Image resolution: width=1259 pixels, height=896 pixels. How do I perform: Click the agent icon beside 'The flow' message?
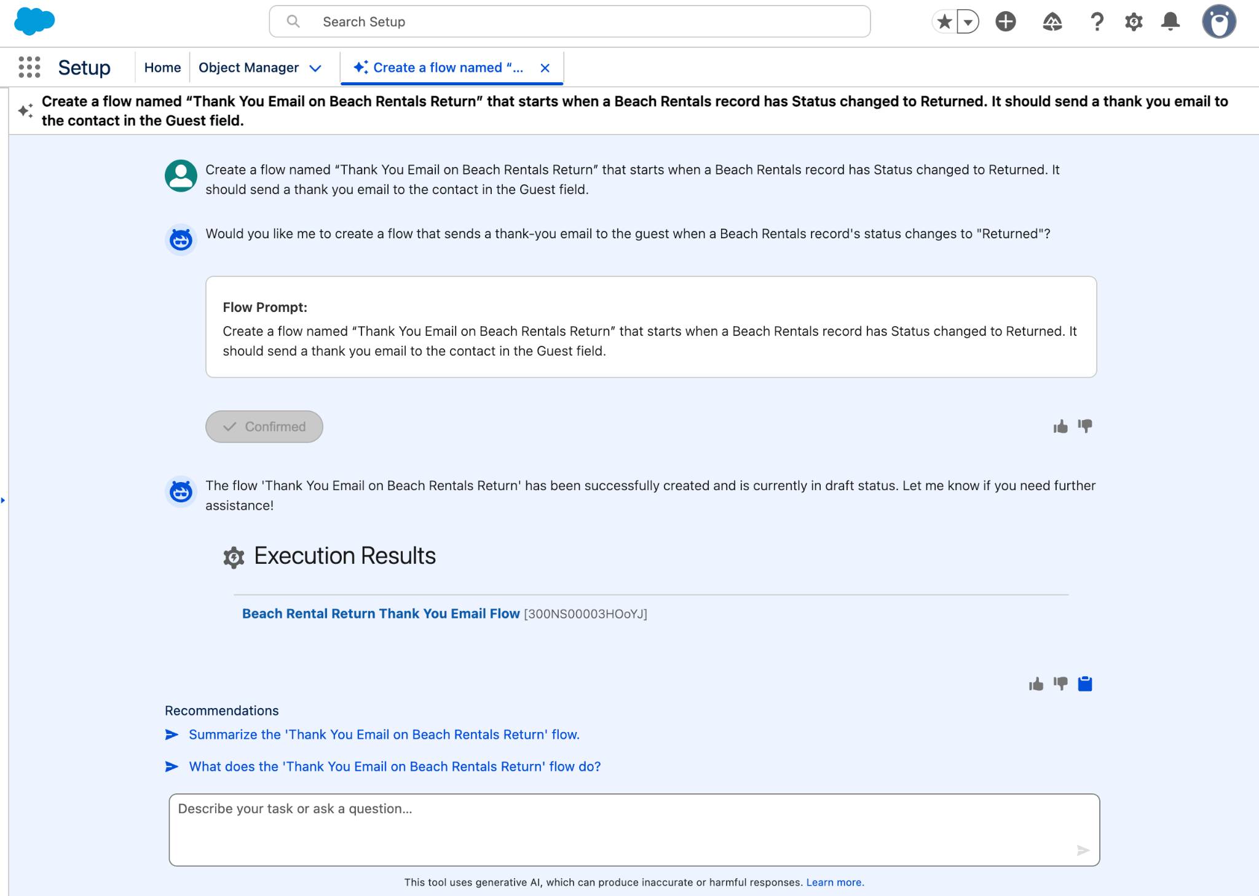(x=181, y=491)
